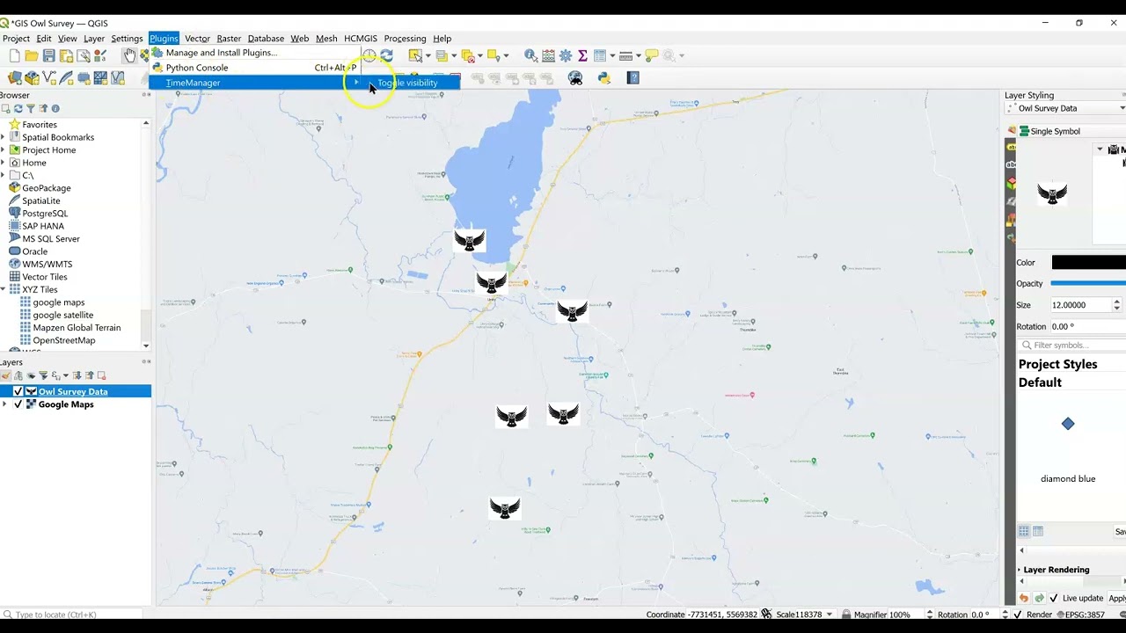The height and width of the screenshot is (633, 1126).
Task: Toggle Google Maps layer visibility checkbox
Action: [x=18, y=404]
